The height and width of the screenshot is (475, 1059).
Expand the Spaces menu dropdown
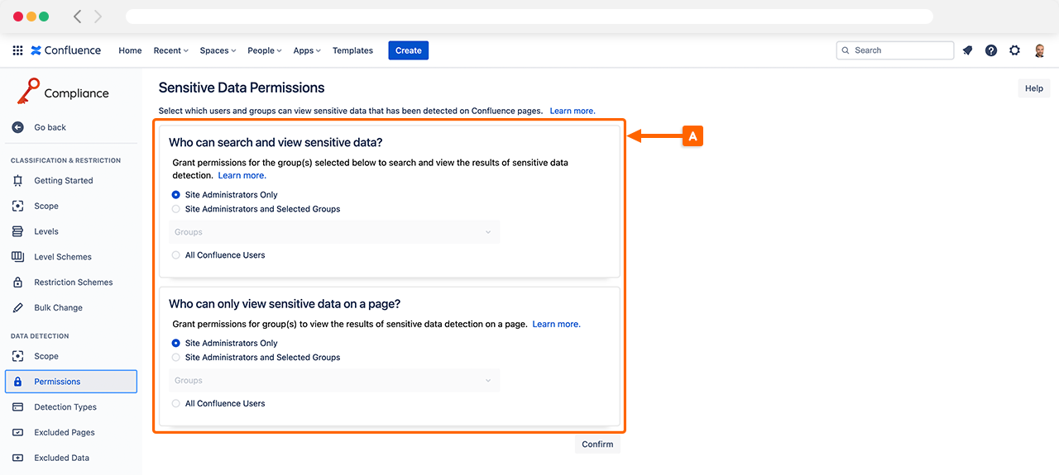218,50
